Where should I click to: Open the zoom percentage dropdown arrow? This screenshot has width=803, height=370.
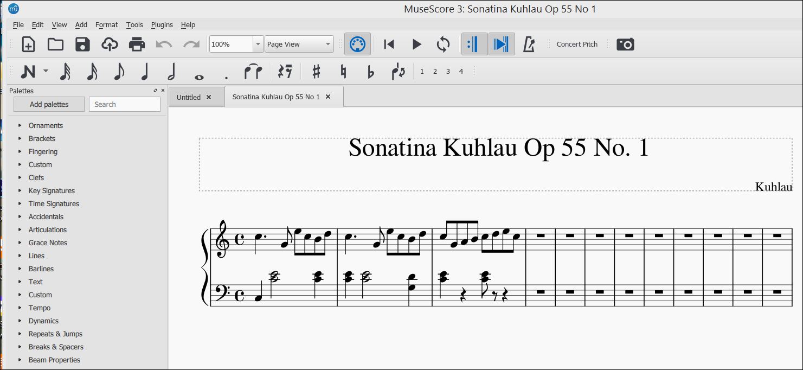tap(258, 44)
